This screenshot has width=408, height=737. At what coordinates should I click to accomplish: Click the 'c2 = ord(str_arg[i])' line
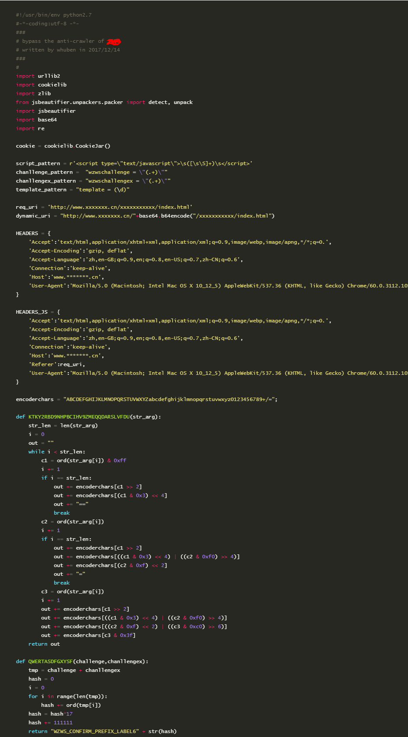coord(73,522)
